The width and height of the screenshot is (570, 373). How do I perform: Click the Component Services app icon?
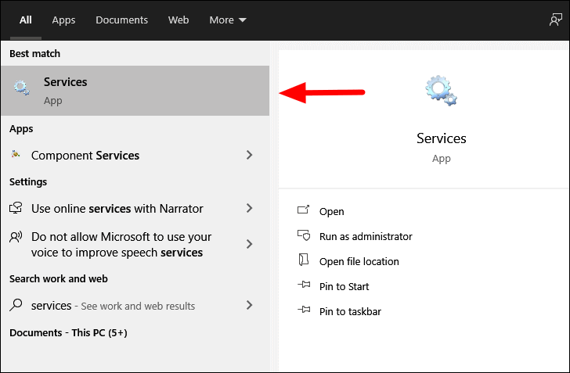tap(16, 154)
